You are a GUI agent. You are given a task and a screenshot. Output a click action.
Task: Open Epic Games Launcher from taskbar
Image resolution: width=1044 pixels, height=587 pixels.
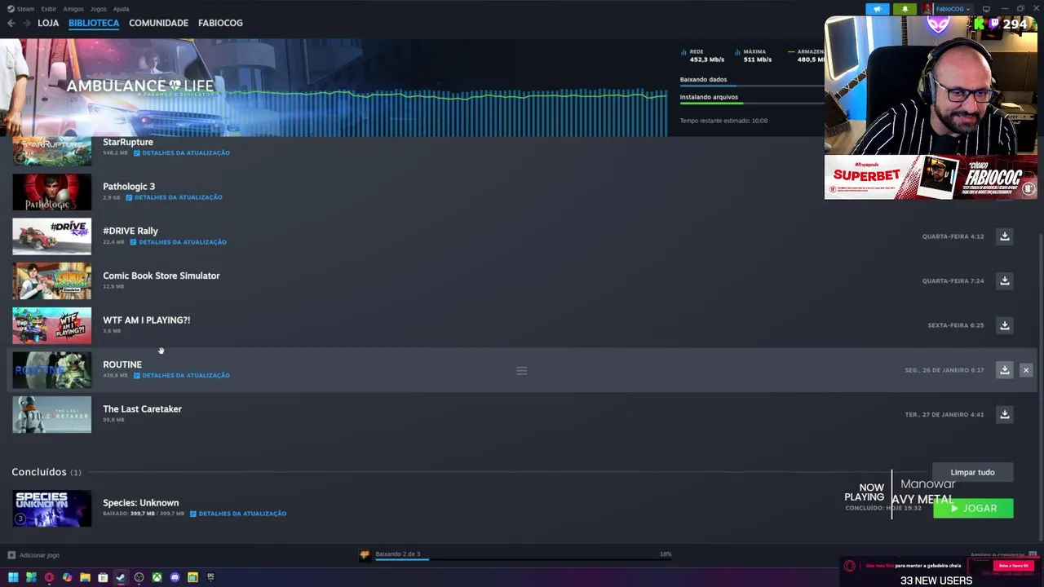[210, 577]
